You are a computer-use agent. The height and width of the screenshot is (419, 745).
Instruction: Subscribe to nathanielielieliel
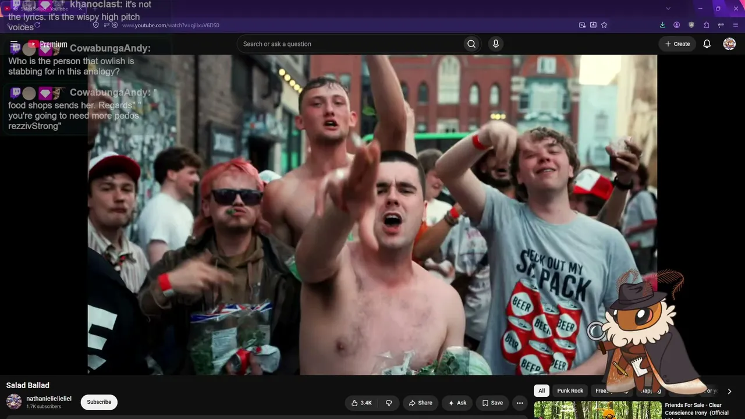tap(99, 402)
